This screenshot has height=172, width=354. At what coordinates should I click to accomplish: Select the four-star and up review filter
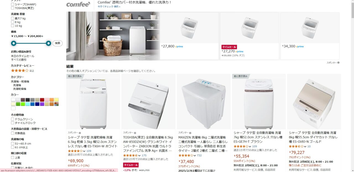[x=22, y=71]
